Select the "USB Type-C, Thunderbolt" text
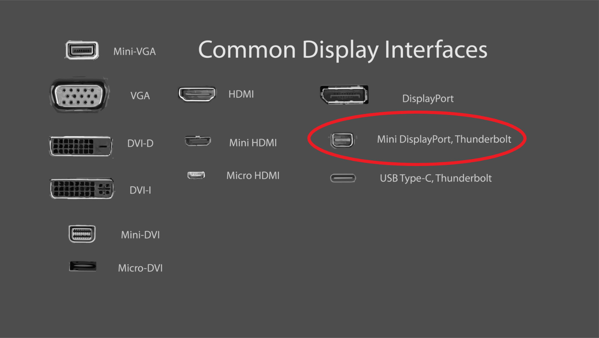Viewport: 599px width, 338px height. click(x=436, y=178)
